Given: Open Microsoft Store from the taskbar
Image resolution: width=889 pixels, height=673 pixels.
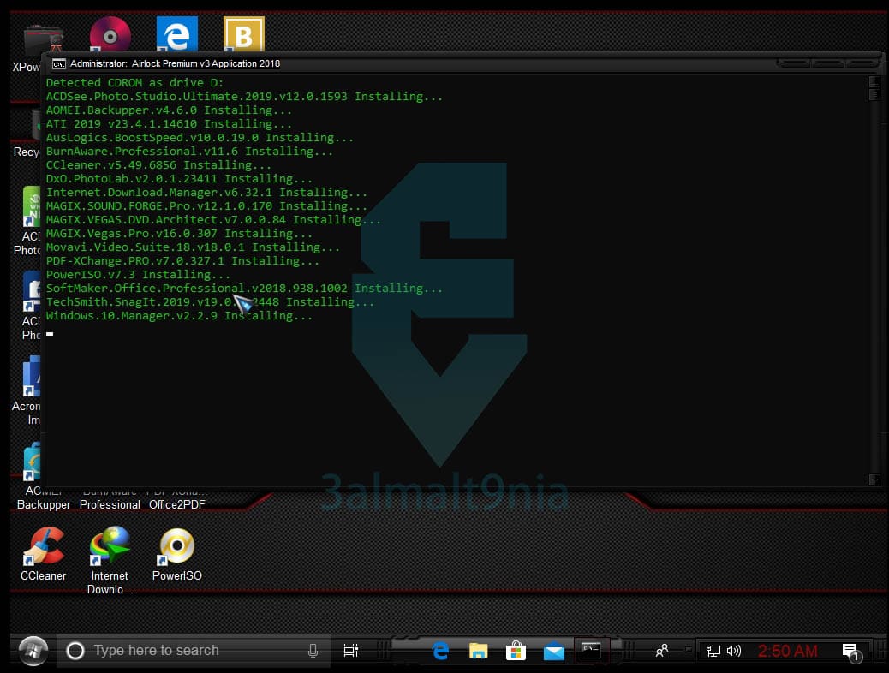Looking at the screenshot, I should (516, 651).
